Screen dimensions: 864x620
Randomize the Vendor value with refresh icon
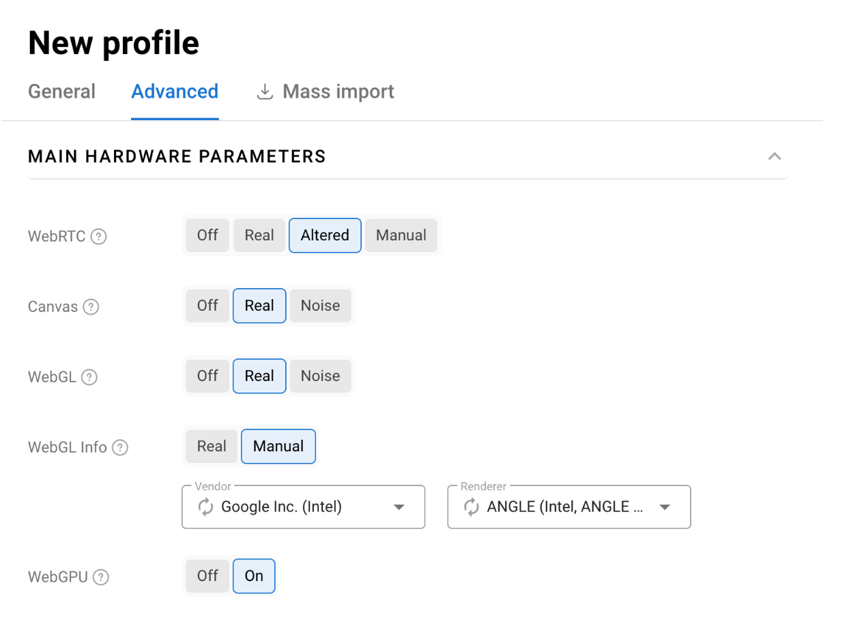pyautogui.click(x=205, y=507)
